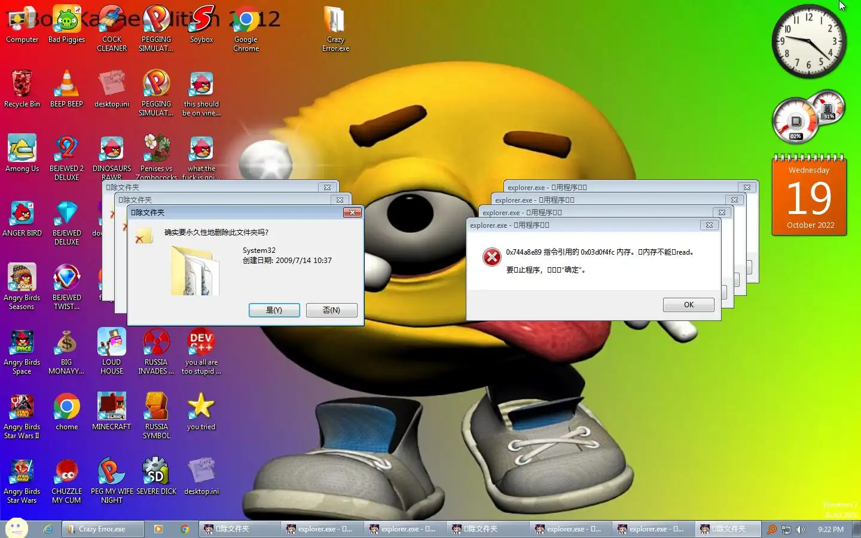Click the System32 folder thumbnail in dialog
Viewport: 861px width, 538px height.
click(x=195, y=270)
